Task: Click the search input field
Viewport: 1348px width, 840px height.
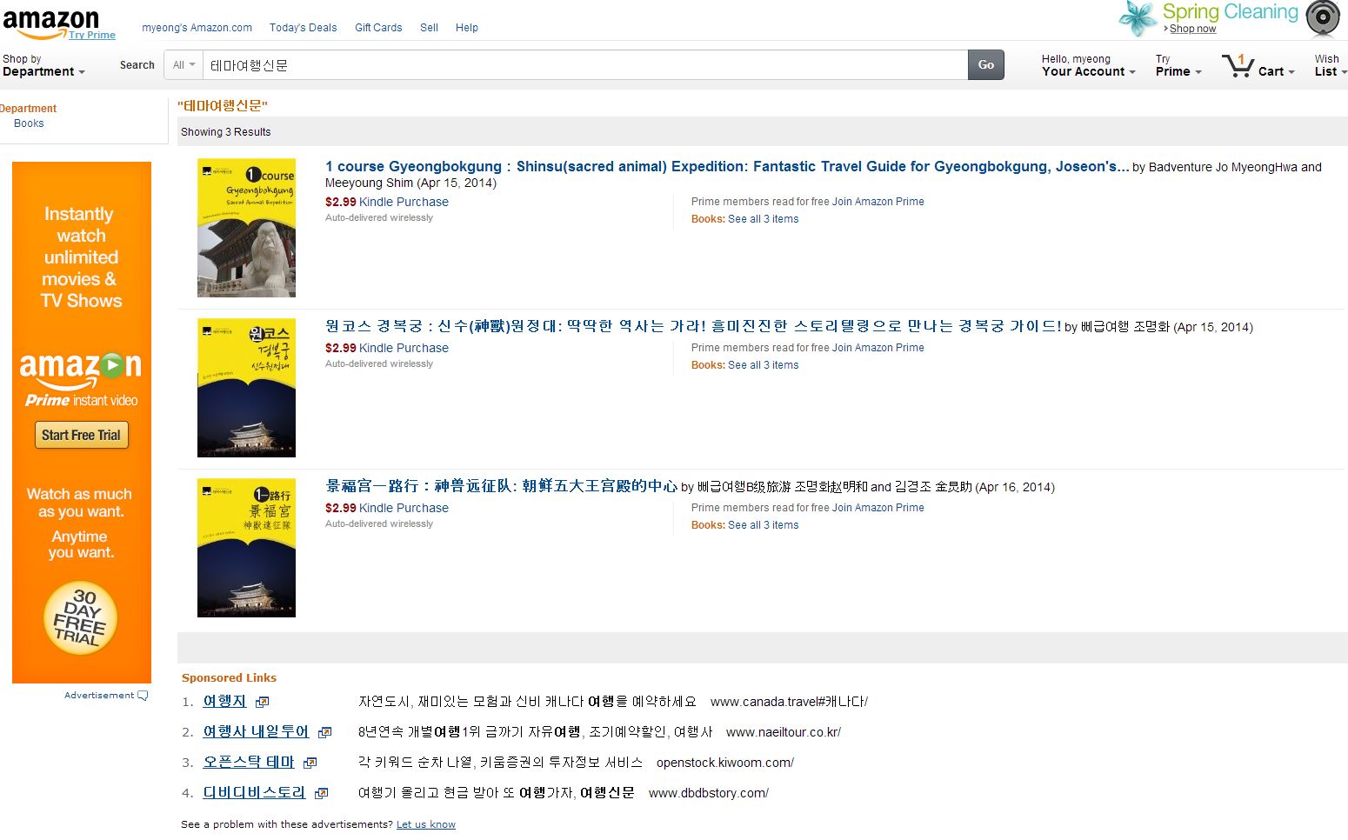Action: pos(585,65)
